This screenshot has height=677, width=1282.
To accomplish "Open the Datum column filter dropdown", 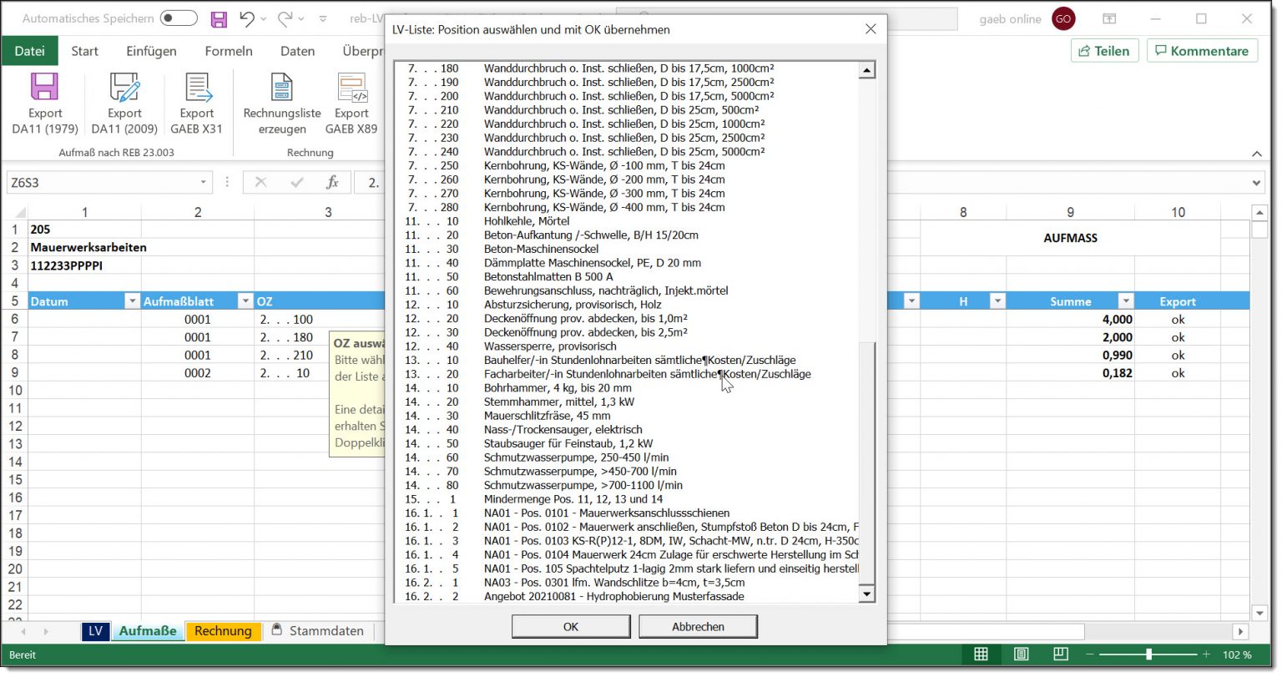I will pos(132,301).
